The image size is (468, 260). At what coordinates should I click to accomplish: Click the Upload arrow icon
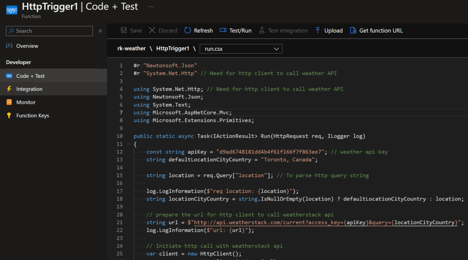pos(318,31)
